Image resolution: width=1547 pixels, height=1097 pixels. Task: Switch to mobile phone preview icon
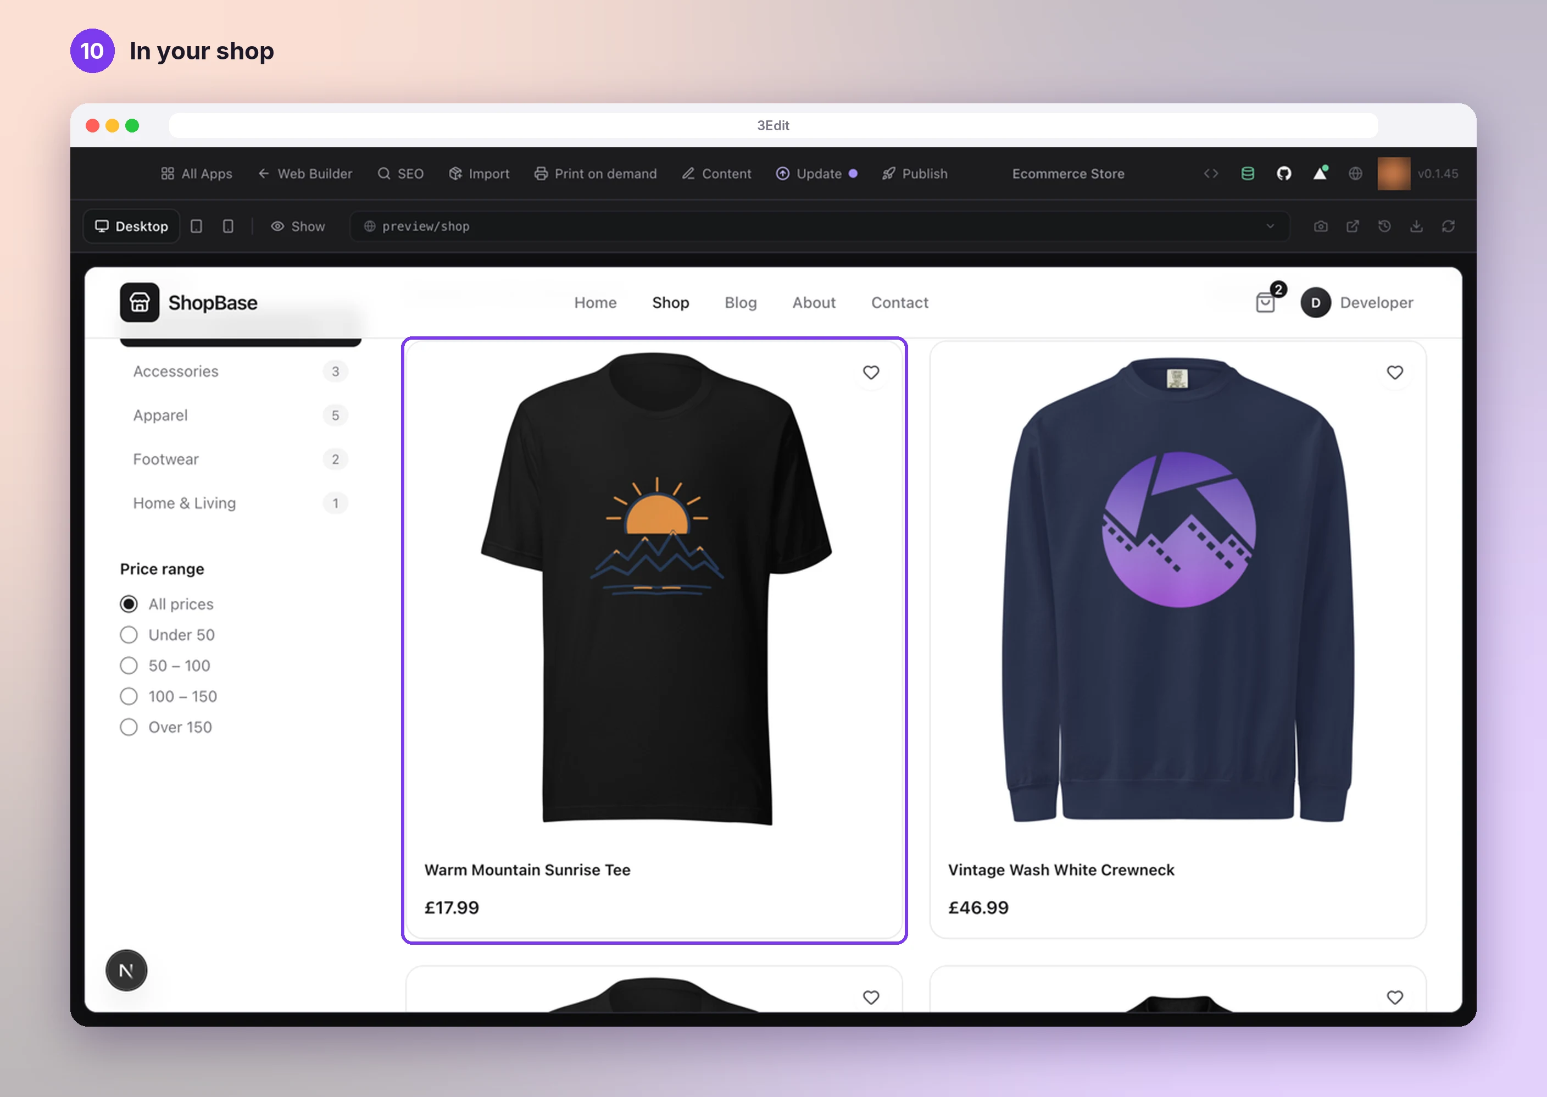click(228, 226)
